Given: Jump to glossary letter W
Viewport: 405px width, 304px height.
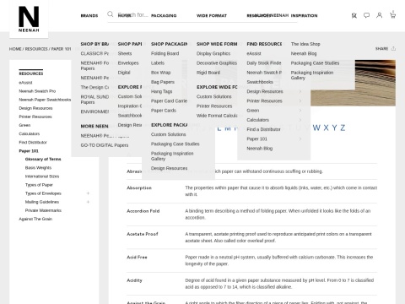Looking at the screenshot, I should [316, 128].
